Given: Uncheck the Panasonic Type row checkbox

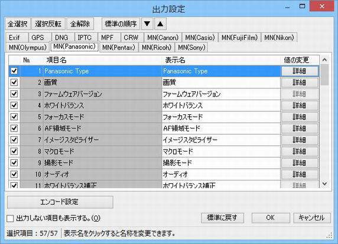Looking at the screenshot, I should click(x=14, y=71).
